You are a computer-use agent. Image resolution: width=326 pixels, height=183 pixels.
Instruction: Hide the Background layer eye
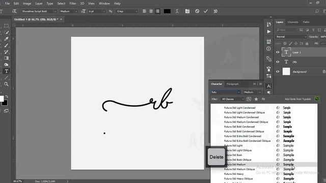click(x=278, y=72)
